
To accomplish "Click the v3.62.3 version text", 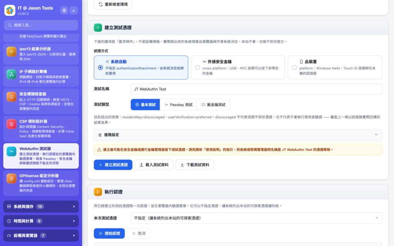I will coord(23,14).
